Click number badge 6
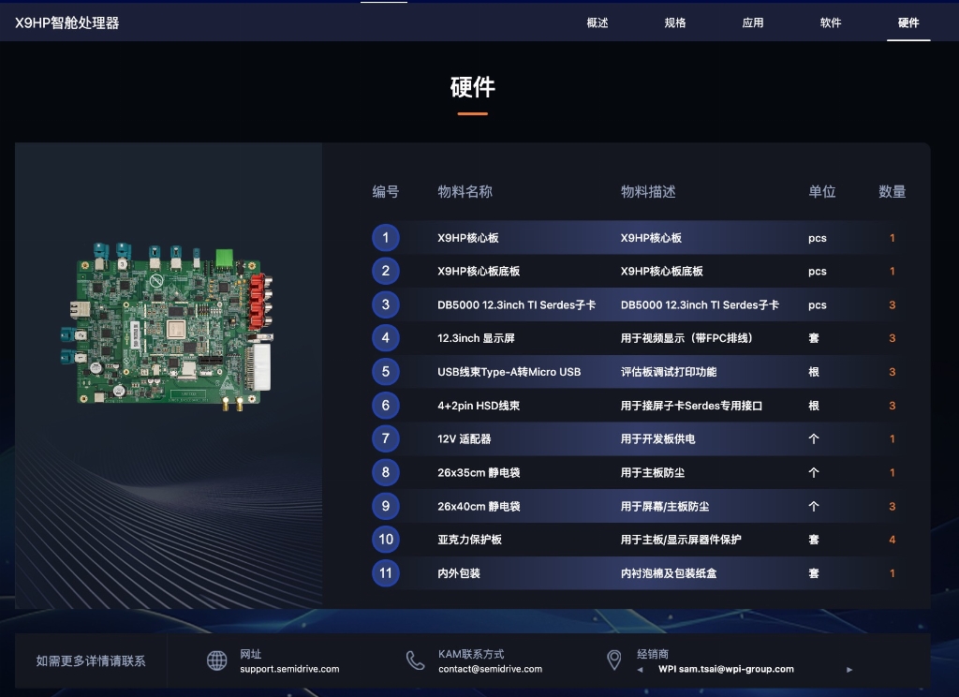The width and height of the screenshot is (959, 697). (x=385, y=405)
